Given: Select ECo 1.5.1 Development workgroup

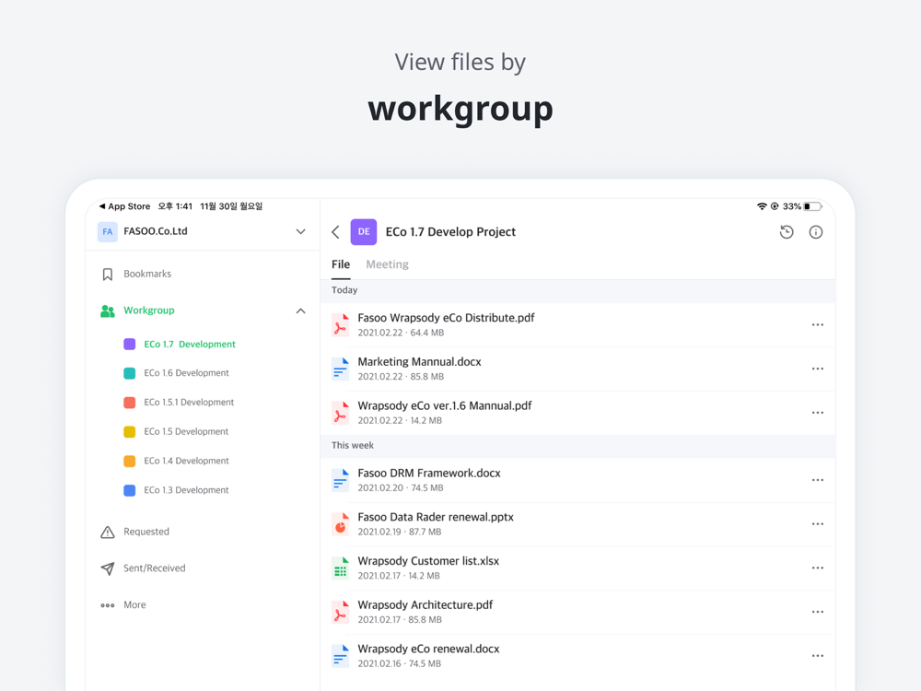Looking at the screenshot, I should tap(189, 403).
